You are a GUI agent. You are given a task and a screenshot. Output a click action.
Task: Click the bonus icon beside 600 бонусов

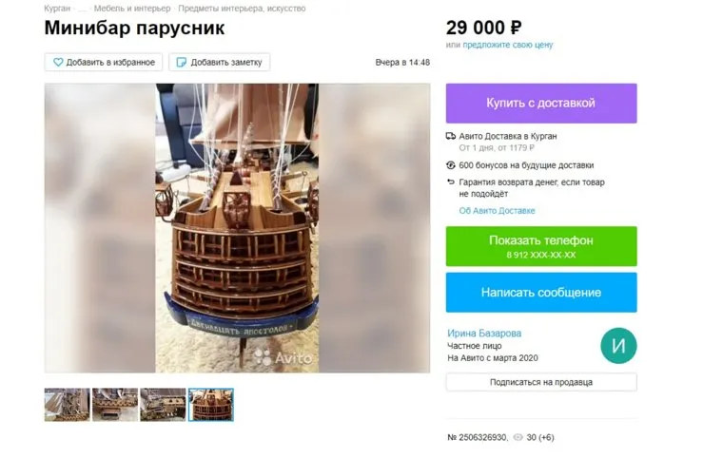click(x=451, y=165)
